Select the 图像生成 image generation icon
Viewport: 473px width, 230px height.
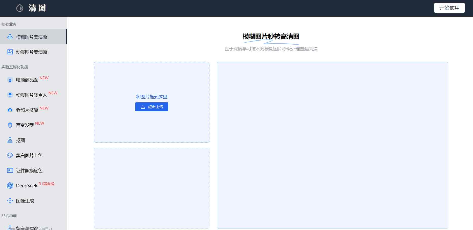pos(10,201)
